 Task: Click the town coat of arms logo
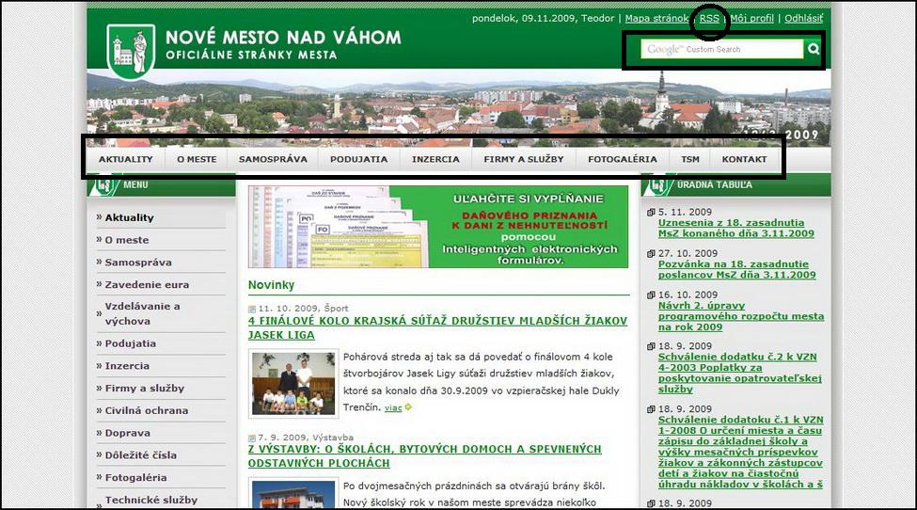point(130,50)
